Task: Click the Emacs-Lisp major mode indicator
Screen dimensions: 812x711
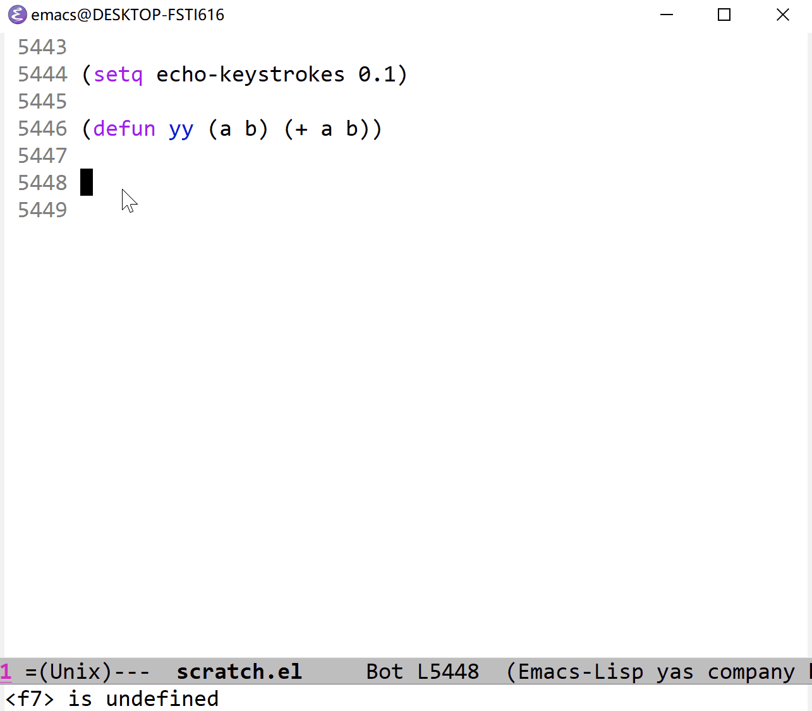Action: (581, 672)
